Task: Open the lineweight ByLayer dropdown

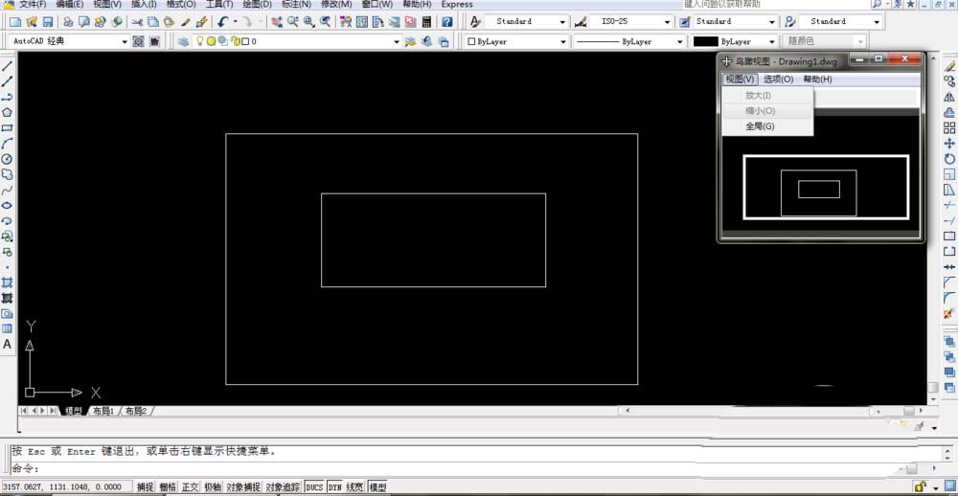Action: tap(772, 41)
